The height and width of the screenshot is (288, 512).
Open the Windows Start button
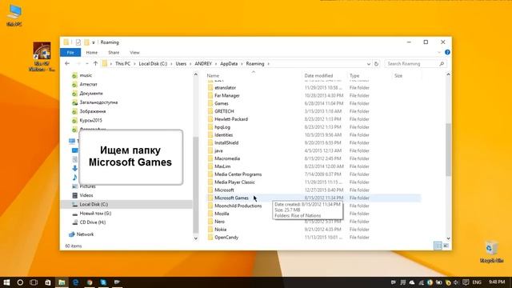[6, 282]
